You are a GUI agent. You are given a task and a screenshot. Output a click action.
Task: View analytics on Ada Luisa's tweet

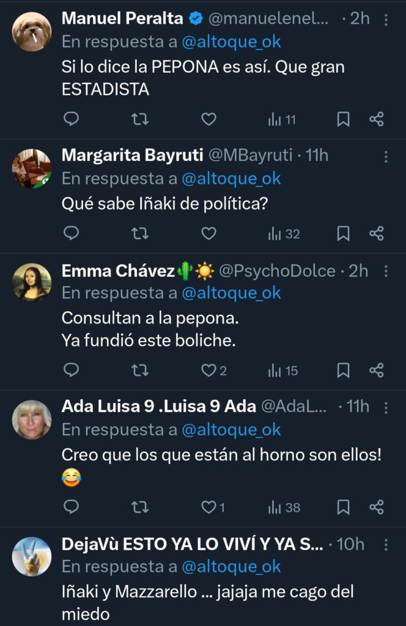(284, 507)
